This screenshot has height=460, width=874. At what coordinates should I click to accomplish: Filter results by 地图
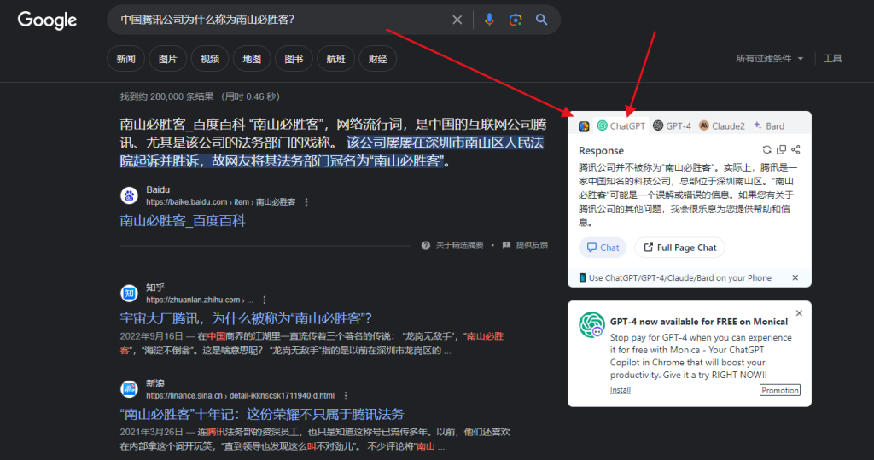pyautogui.click(x=252, y=59)
